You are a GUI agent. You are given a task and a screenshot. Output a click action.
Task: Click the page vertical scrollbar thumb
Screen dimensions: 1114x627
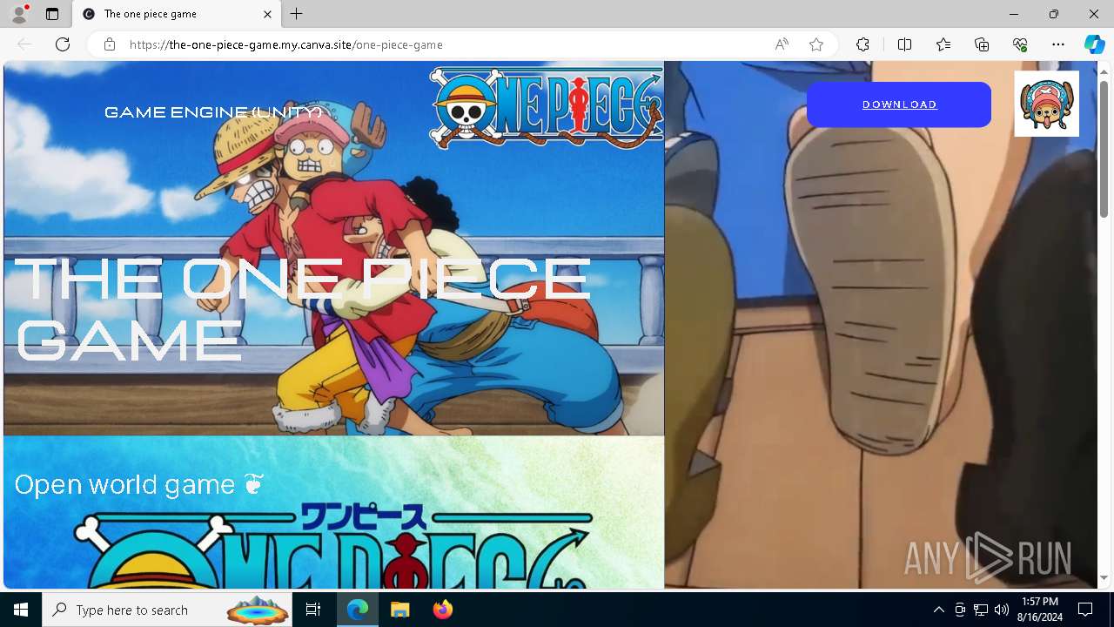pyautogui.click(x=1104, y=148)
